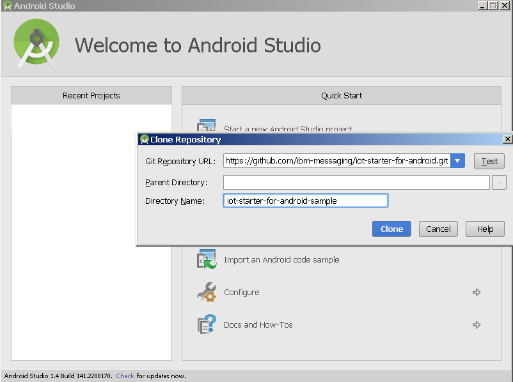Browse for parent directory with ellipsis button
This screenshot has width=513, height=382.
click(x=500, y=182)
